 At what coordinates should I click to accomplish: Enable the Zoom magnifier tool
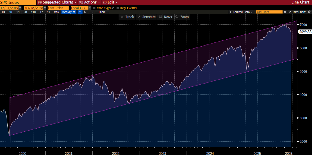tap(182, 17)
